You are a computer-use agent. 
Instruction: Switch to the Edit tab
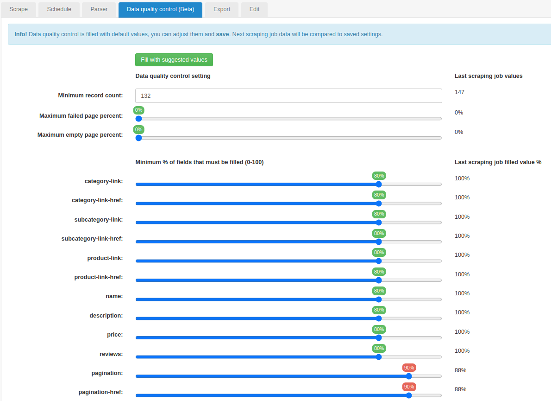tap(254, 9)
